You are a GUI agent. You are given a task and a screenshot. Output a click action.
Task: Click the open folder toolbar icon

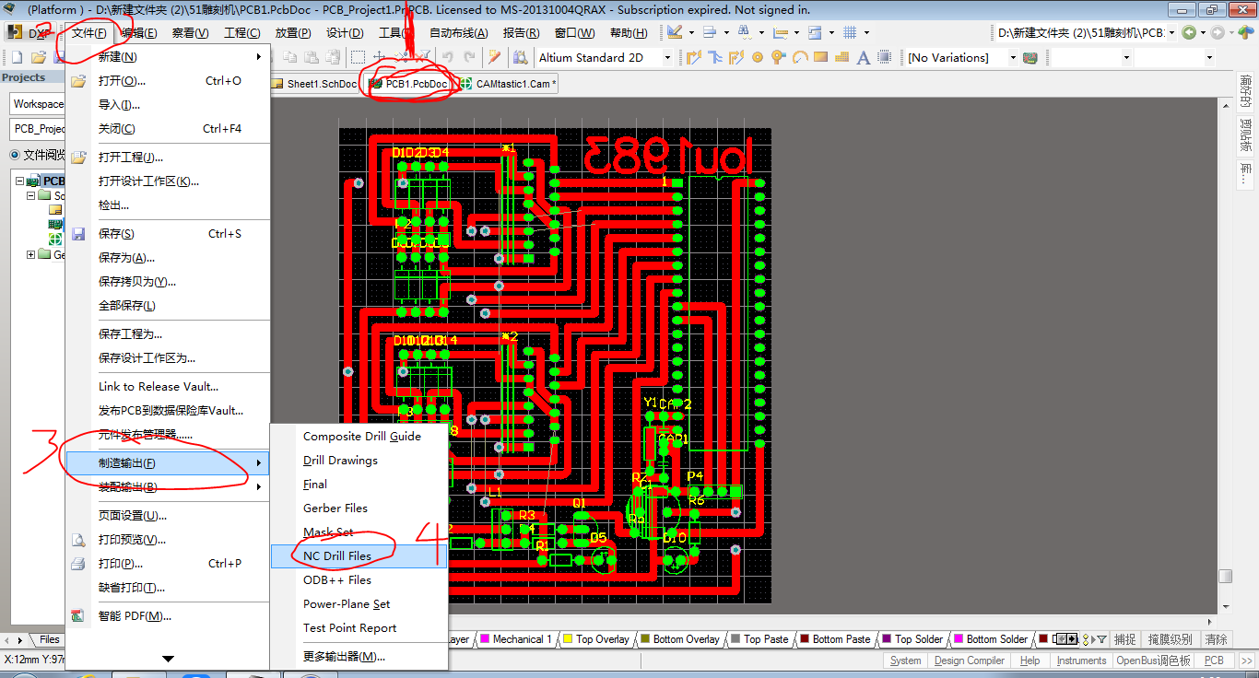(x=39, y=57)
